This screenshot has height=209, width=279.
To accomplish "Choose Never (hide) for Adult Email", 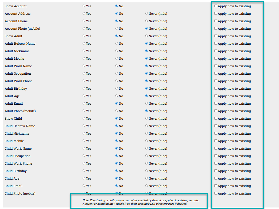I will pos(146,103).
